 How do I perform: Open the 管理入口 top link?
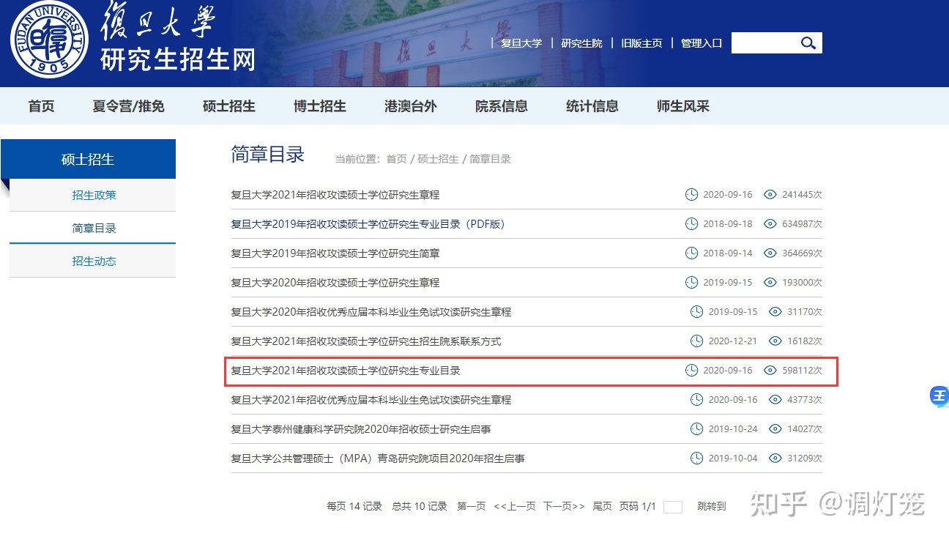[701, 43]
